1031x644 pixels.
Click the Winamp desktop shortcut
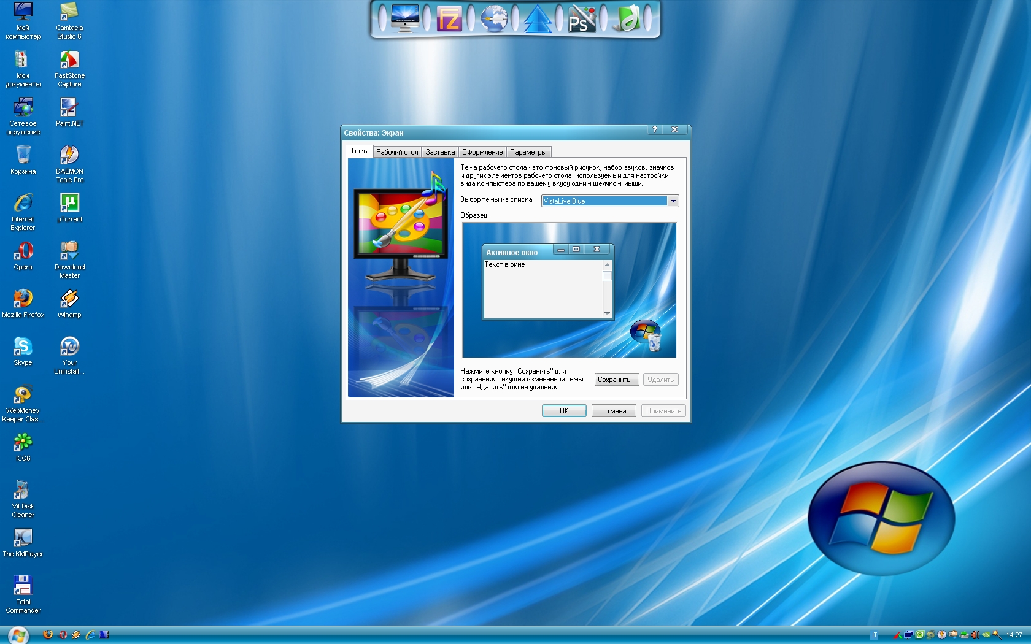69,299
